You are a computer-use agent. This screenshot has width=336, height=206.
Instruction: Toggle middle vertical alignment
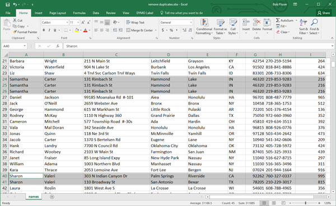pyautogui.click(x=102, y=22)
